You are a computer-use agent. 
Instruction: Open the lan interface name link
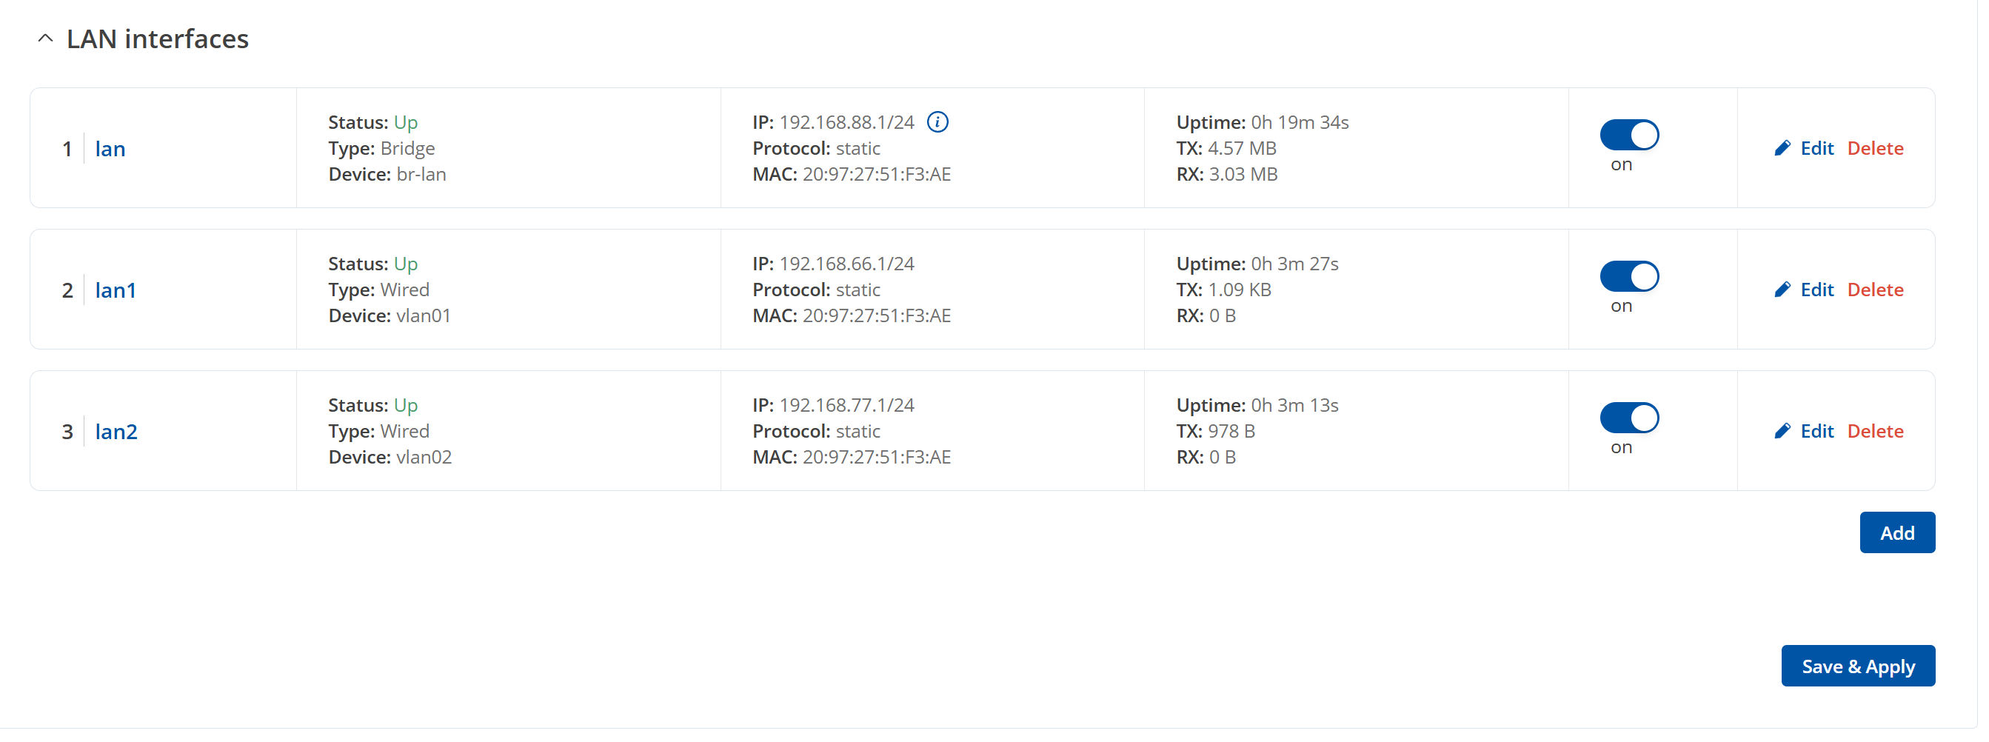coord(110,148)
